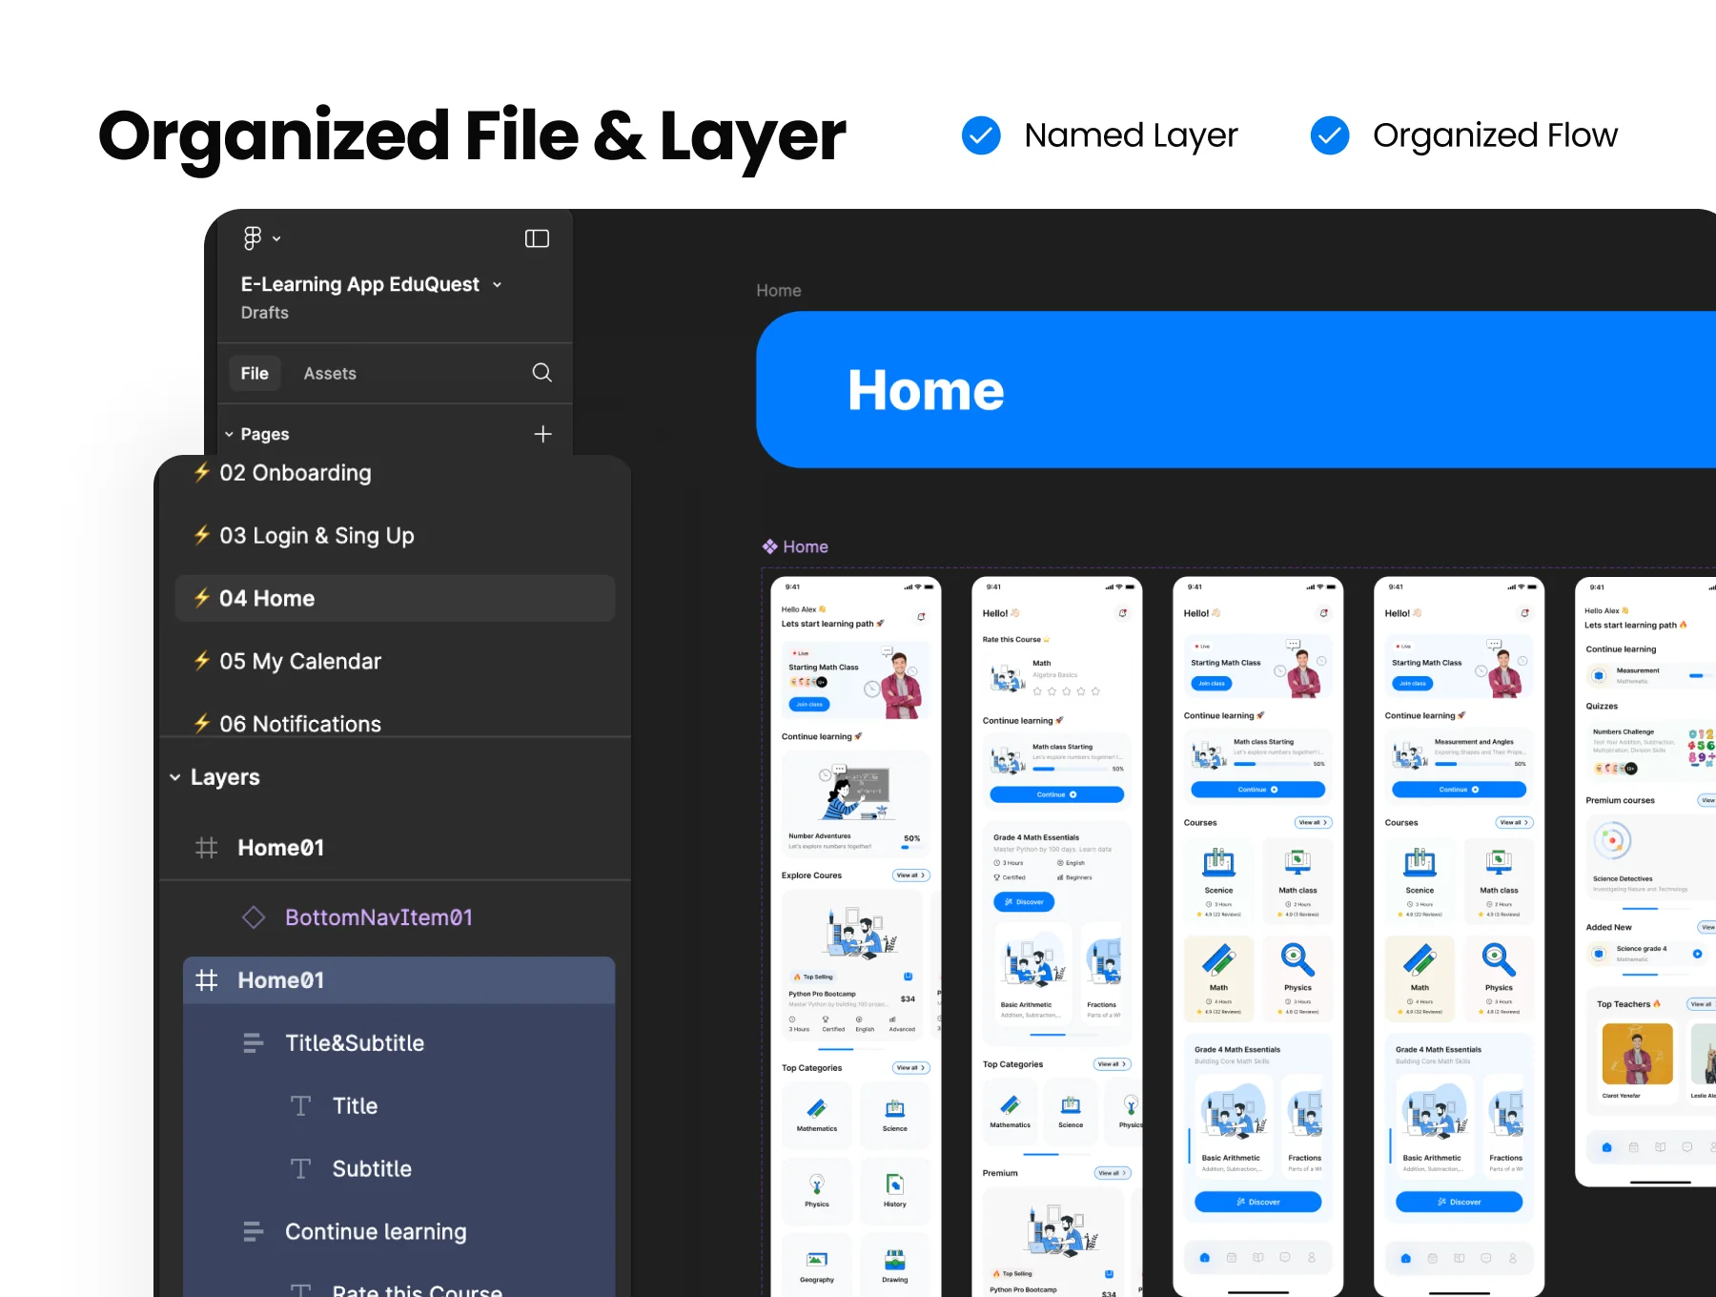Viewport: 1716px width, 1297px height.
Task: Click notification bell icon in second phone screen
Action: click(x=1123, y=613)
